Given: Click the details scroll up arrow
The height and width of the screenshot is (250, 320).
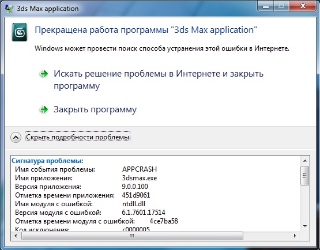Looking at the screenshot, I should tap(305, 161).
